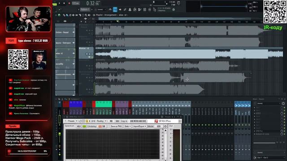The image size is (287, 161).
Task: Select the playlist Slip tool
Action: point(77,15)
